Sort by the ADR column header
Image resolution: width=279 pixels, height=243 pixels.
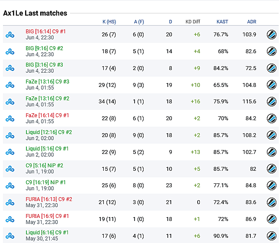tap(252, 22)
